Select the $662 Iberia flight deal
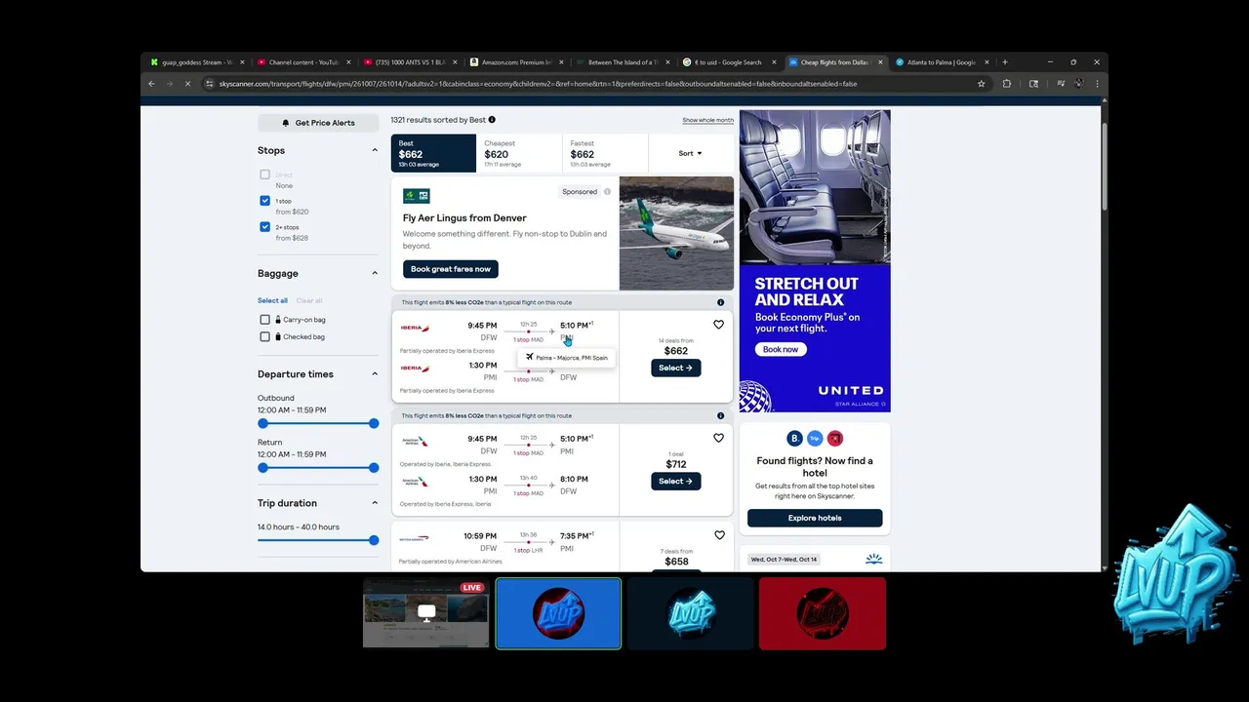The image size is (1249, 702). coord(675,368)
